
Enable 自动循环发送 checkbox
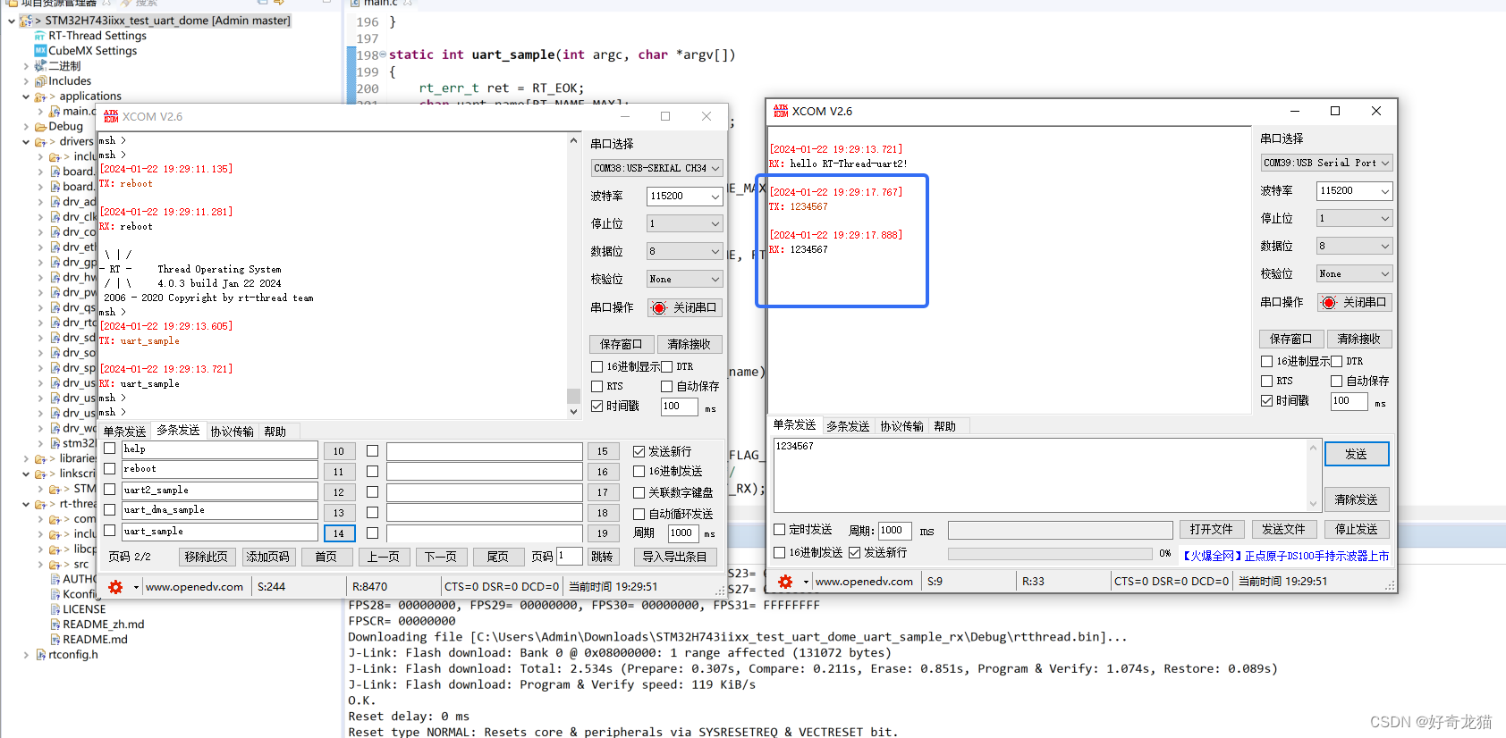pos(639,514)
